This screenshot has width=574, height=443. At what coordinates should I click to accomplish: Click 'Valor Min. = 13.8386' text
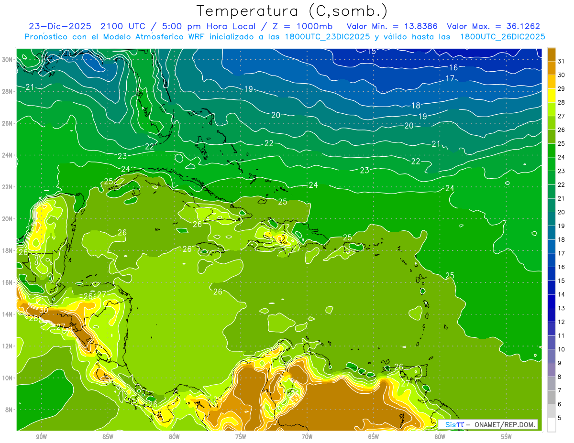391,26
